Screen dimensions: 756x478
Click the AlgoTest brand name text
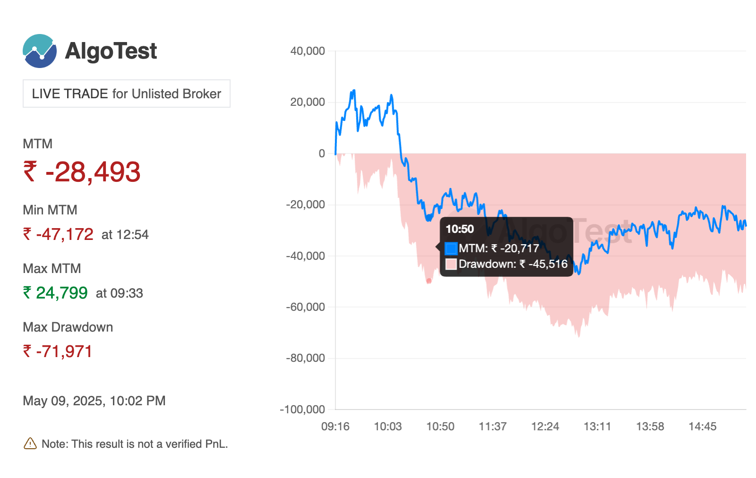111,51
